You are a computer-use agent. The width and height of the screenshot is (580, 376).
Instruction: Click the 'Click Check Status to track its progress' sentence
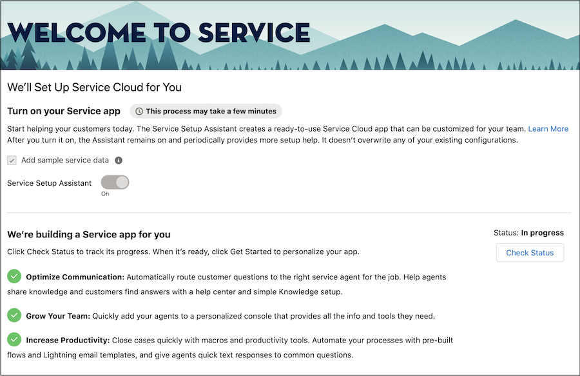[x=183, y=252]
